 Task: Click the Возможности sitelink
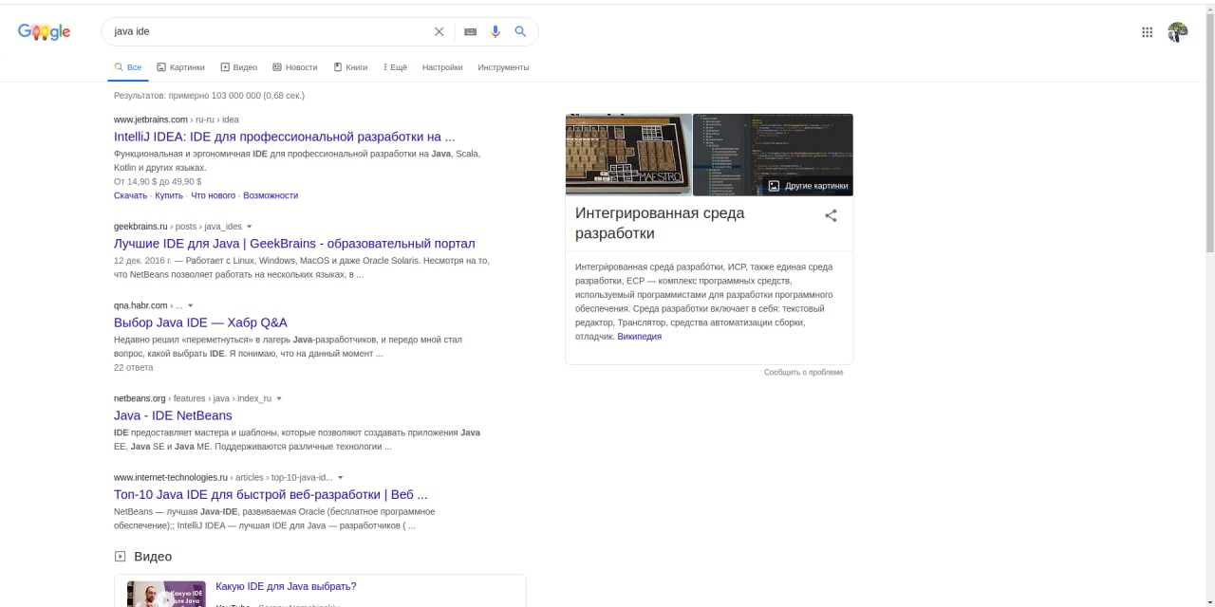pyautogui.click(x=271, y=195)
